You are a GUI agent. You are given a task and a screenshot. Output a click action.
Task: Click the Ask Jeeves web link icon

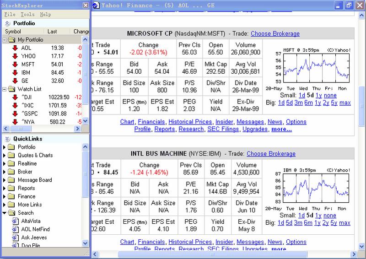pyautogui.click(x=16, y=237)
